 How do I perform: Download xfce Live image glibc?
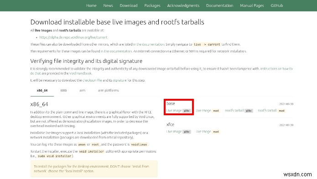click(178, 132)
